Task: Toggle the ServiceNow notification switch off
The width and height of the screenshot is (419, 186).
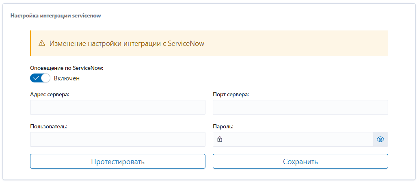Action: click(x=40, y=78)
